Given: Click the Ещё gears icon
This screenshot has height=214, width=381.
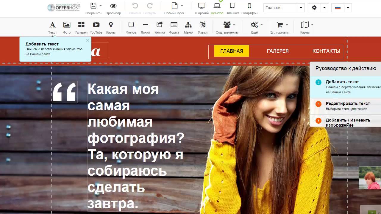Looking at the screenshot, I should point(254,25).
